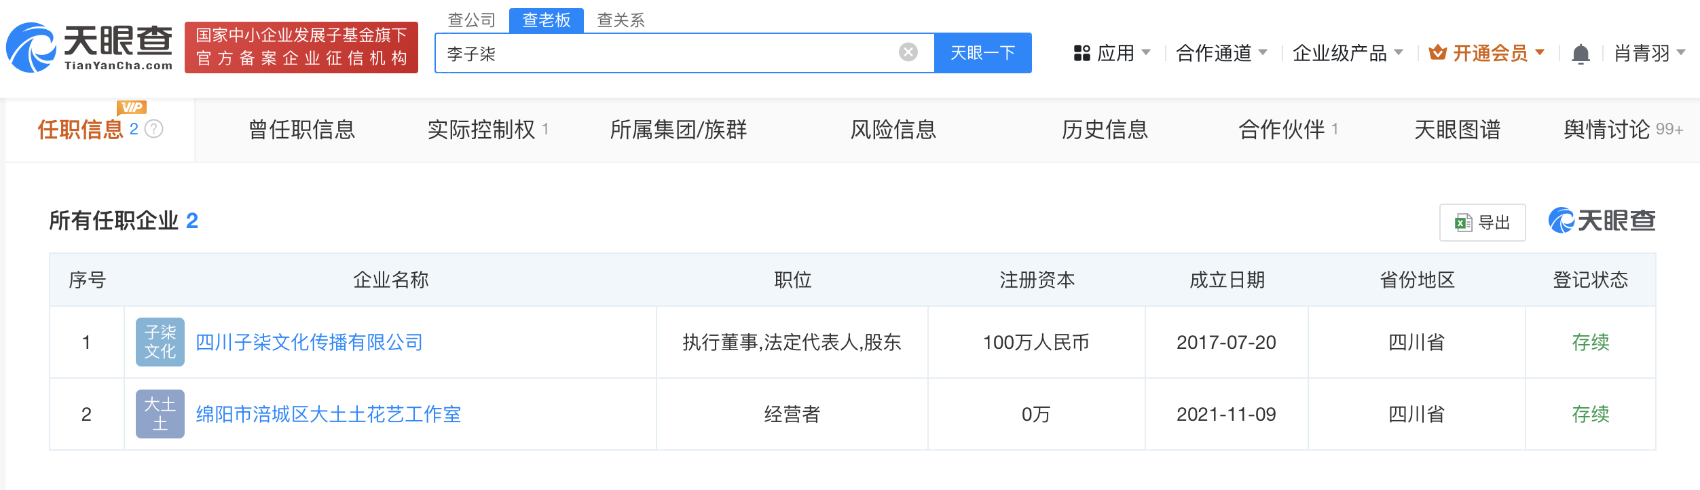The image size is (1700, 490).
Task: Open the notification bell
Action: point(1581,53)
